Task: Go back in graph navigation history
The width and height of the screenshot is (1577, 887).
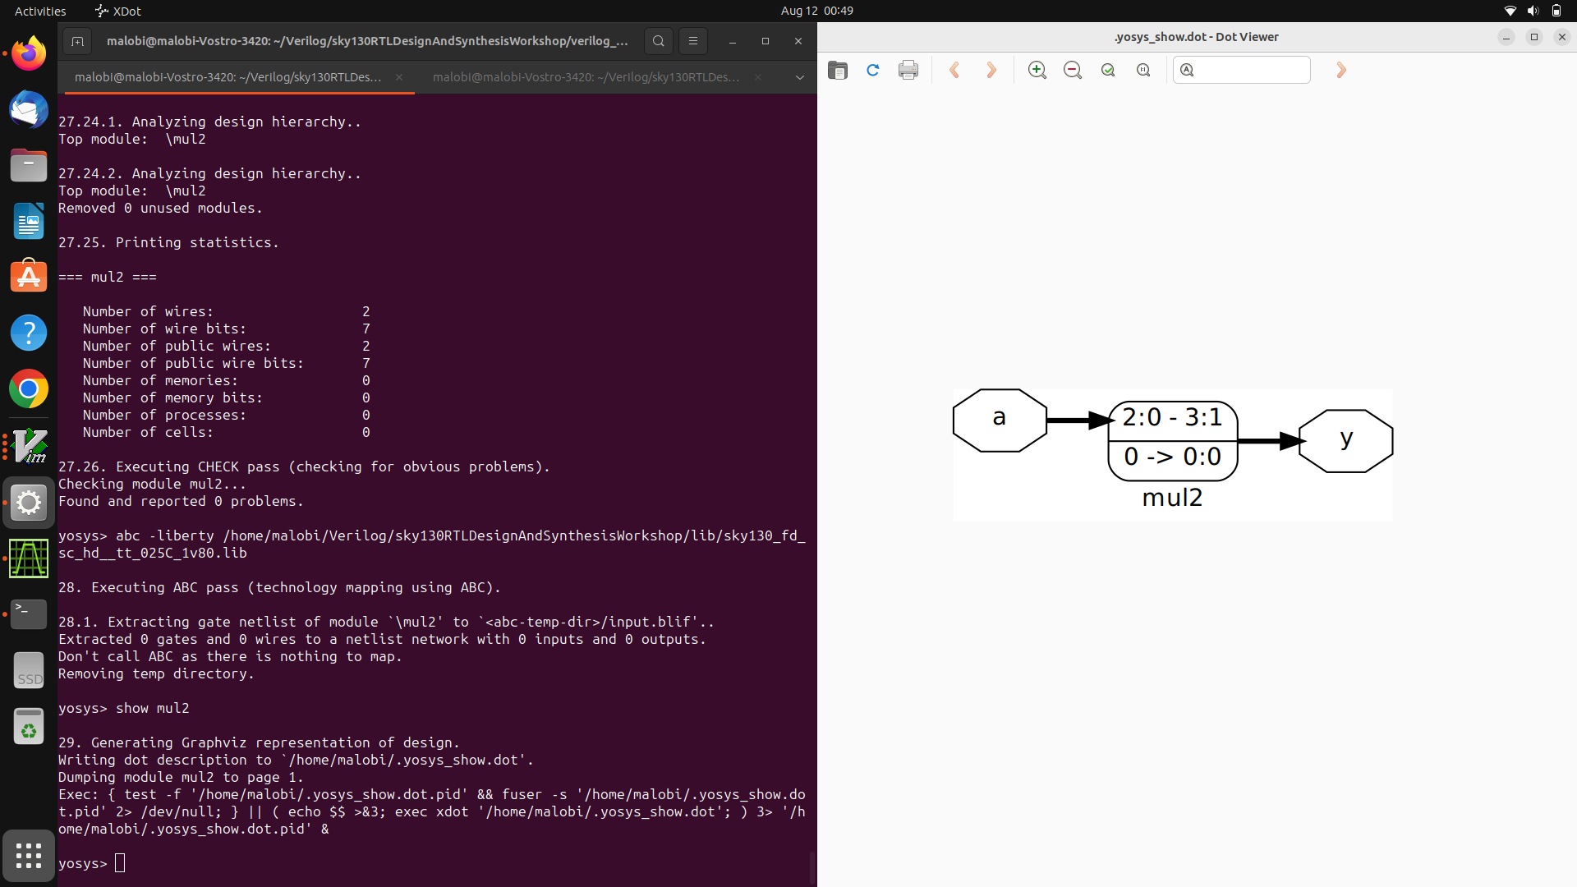Action: [955, 70]
